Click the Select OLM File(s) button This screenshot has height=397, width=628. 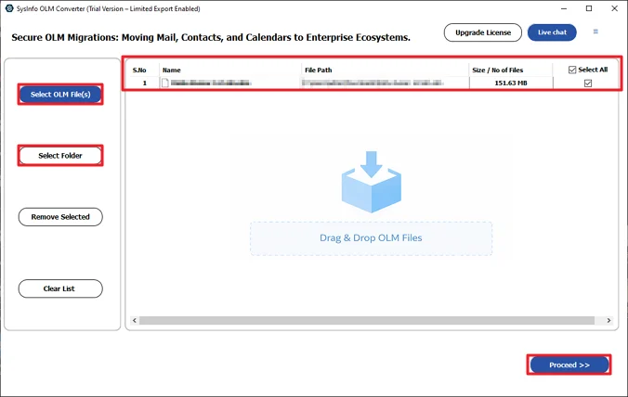(x=60, y=95)
